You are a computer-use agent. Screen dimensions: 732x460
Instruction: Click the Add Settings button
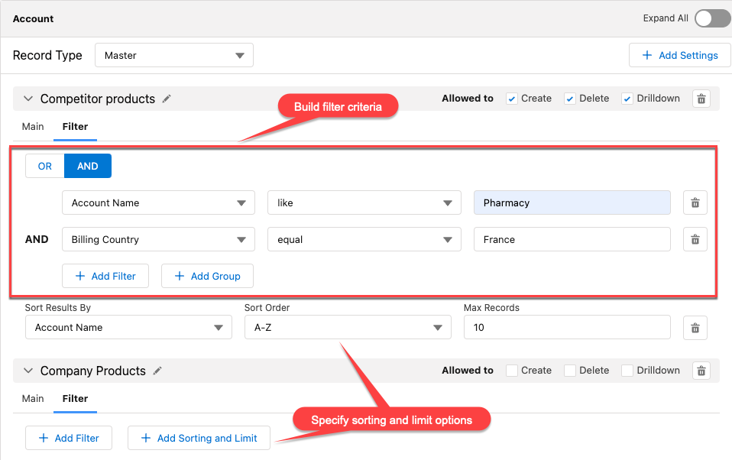[679, 55]
